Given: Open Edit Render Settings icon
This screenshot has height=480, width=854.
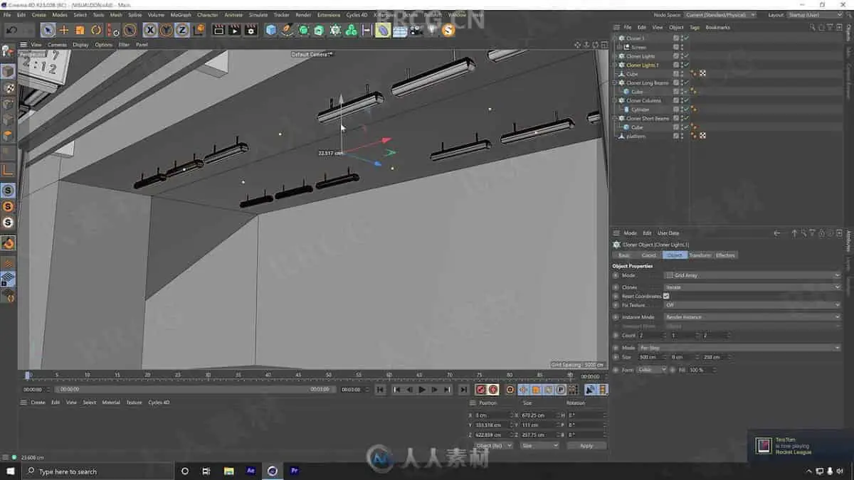Looking at the screenshot, I should 251,30.
